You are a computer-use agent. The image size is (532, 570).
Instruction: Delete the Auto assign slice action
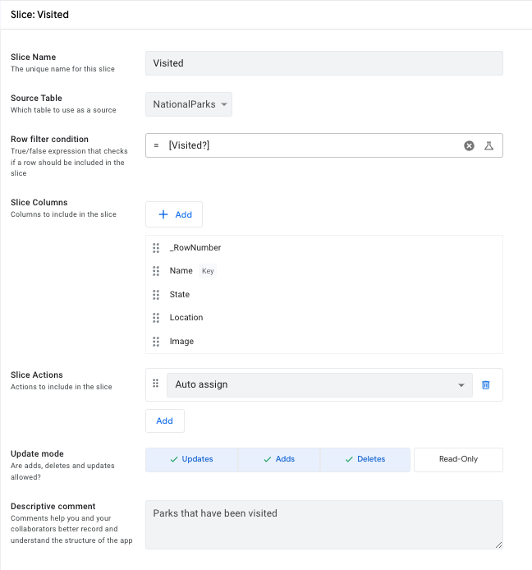[486, 384]
